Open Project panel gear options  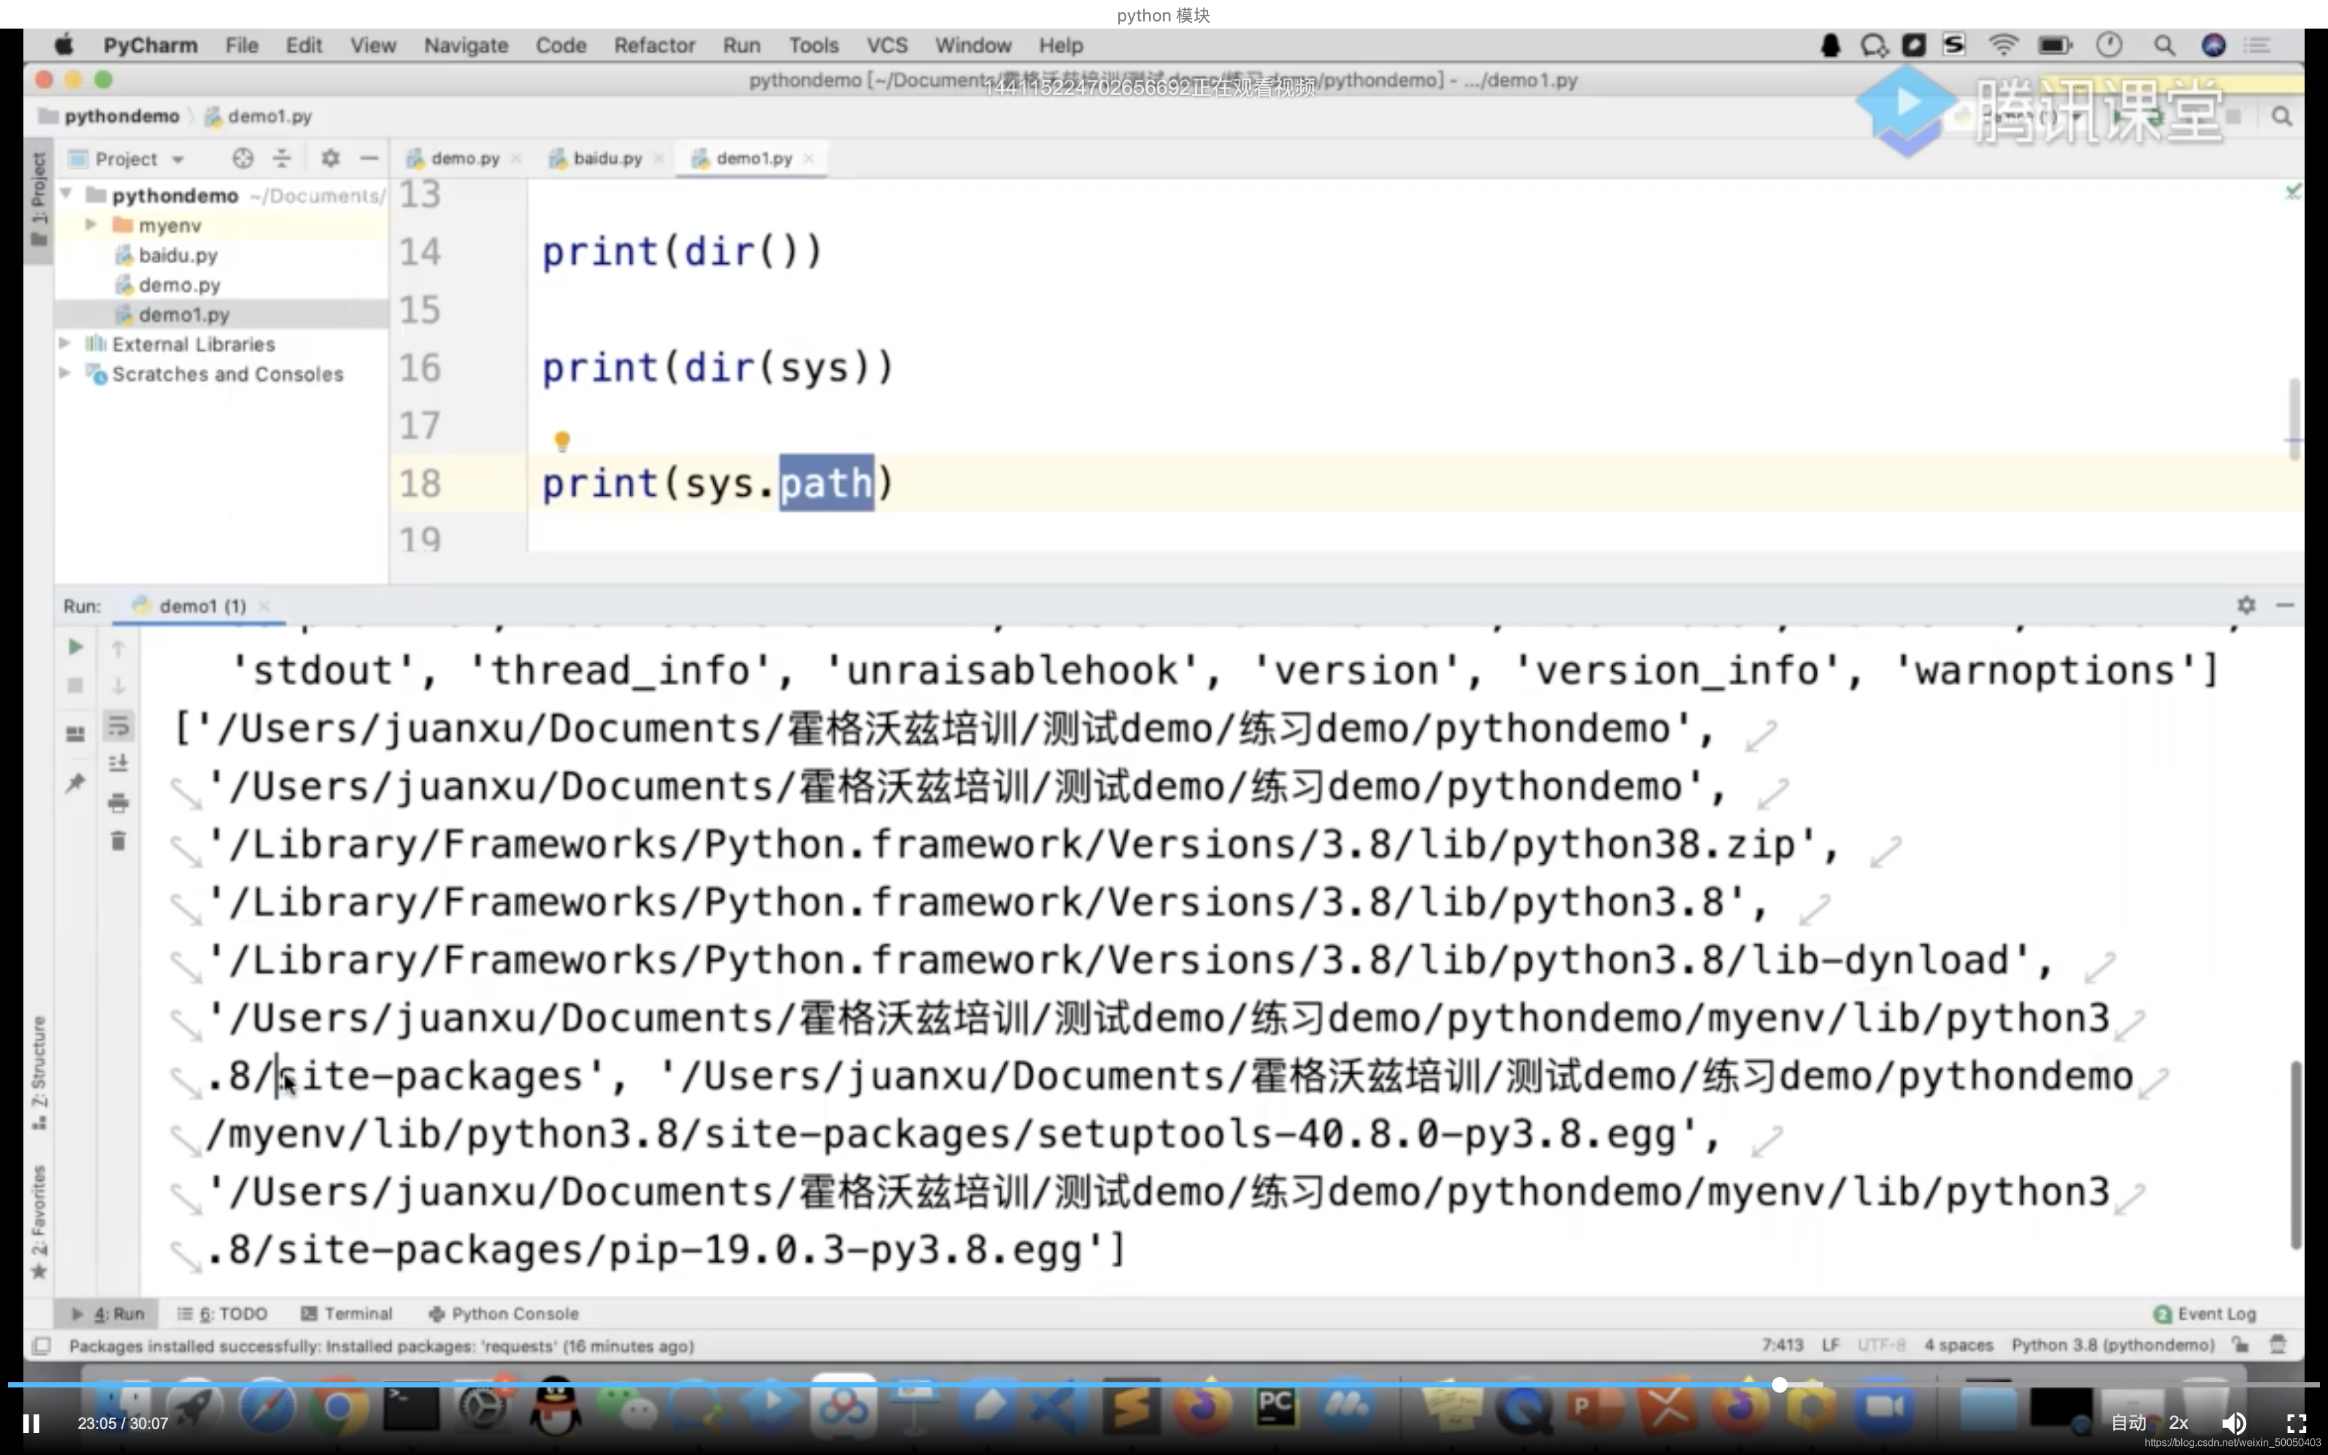pyautogui.click(x=330, y=158)
